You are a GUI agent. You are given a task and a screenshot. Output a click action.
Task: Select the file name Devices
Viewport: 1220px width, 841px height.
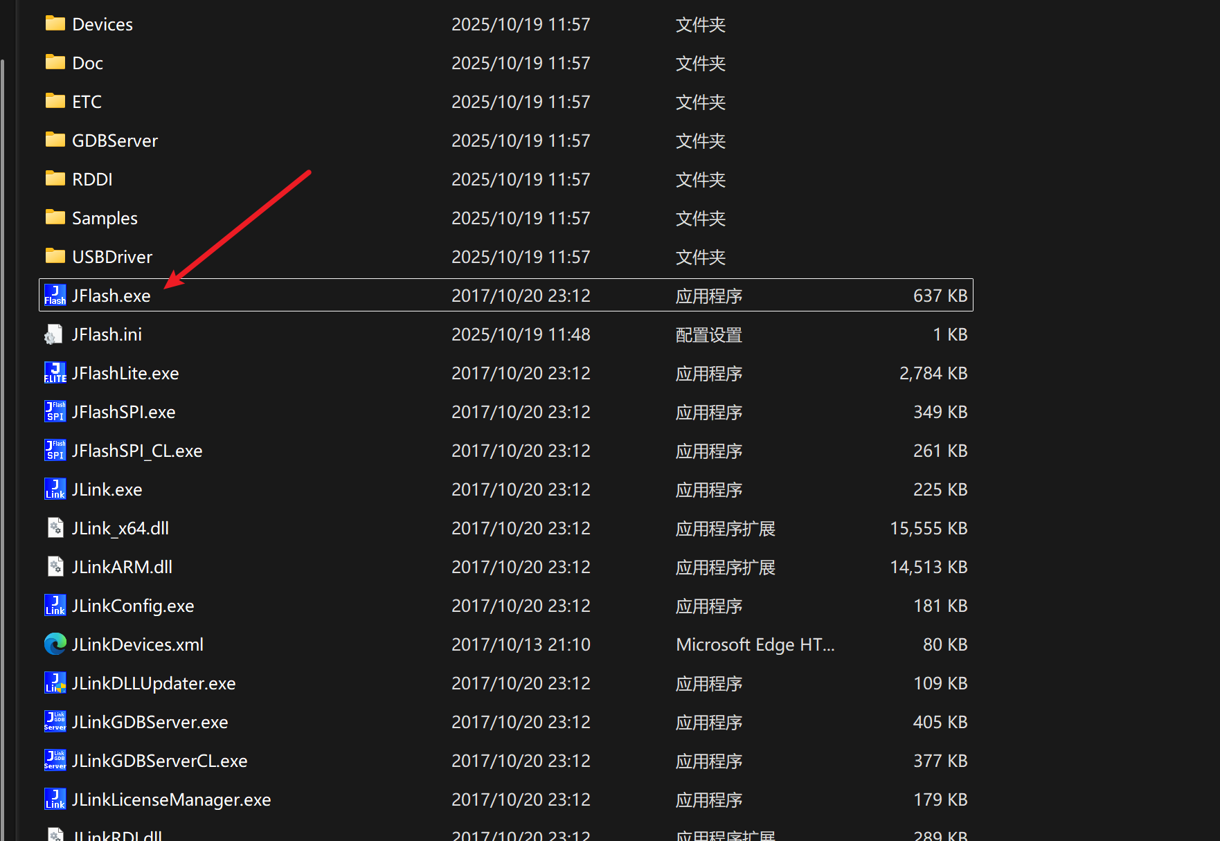point(102,24)
